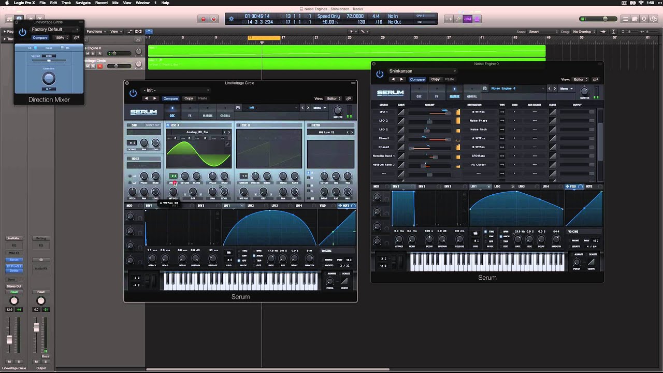Enable the FILTER checkbox in LineVoltage Circle Serum
The width and height of the screenshot is (663, 373).
(x=309, y=125)
